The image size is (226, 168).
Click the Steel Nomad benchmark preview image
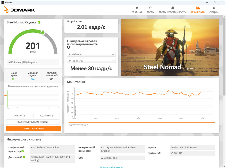[170, 47]
